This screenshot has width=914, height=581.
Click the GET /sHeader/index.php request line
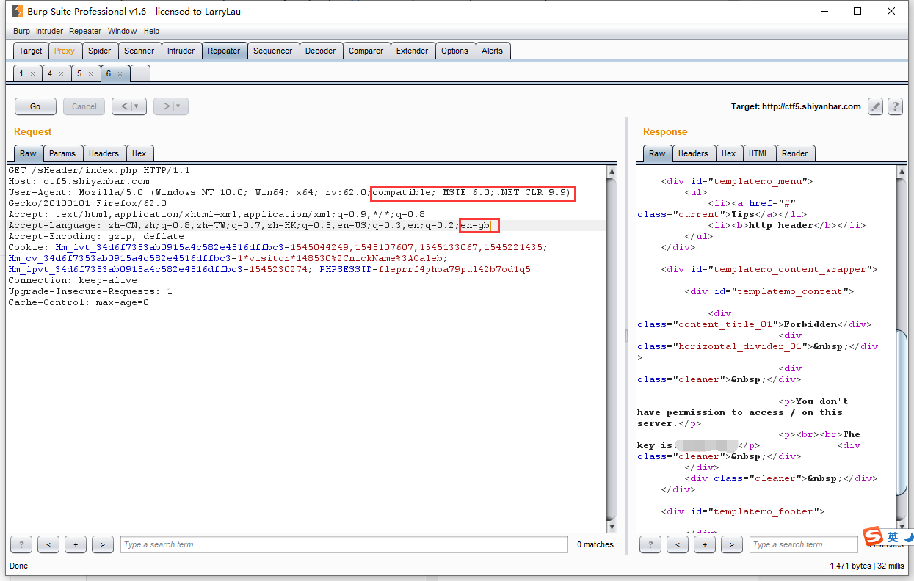[x=99, y=170]
